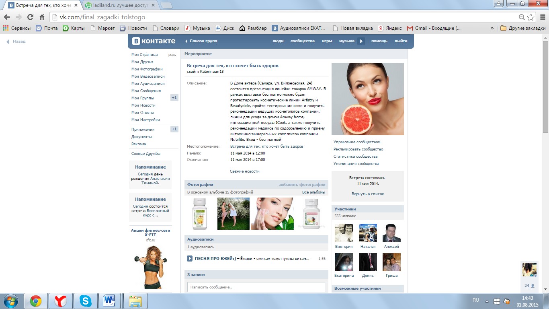Viewport: 549px width, 309px height.
Task: Click the new tab button
Action: tap(166, 6)
